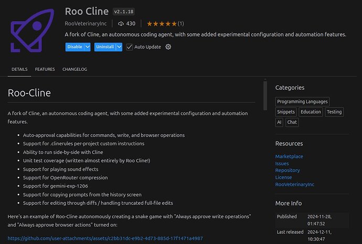362x244 pixels.
Task: Select the Programming Languages category
Action: click(x=302, y=102)
